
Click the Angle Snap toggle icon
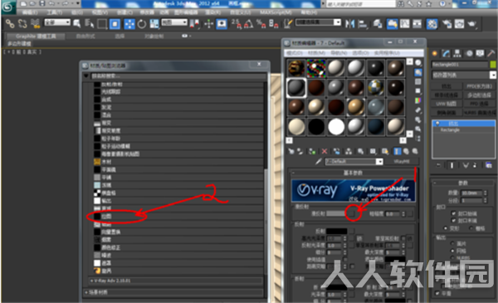point(248,24)
